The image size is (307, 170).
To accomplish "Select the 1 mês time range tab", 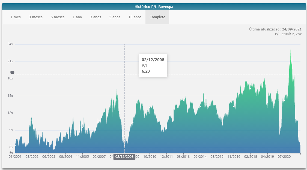I will coord(16,17).
